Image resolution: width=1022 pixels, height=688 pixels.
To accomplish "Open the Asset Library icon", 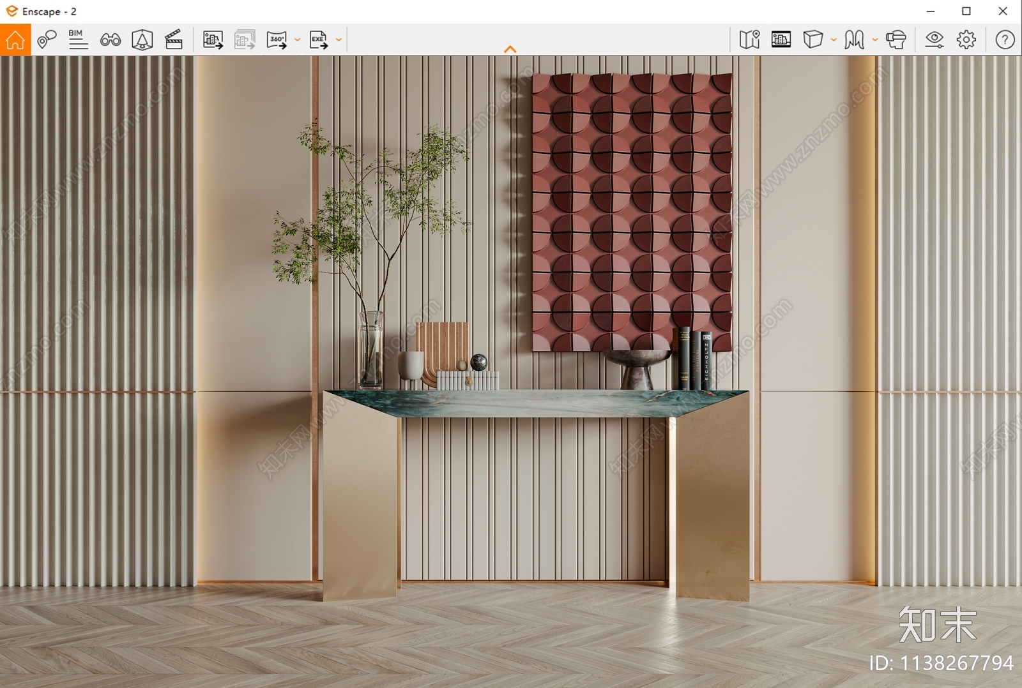I will (781, 40).
